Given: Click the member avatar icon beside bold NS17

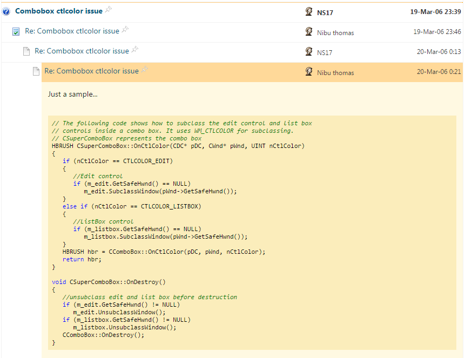Looking at the screenshot, I should click(x=309, y=11).
